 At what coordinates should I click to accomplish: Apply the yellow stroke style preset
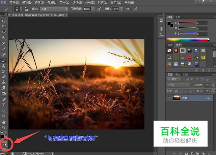click(x=203, y=57)
